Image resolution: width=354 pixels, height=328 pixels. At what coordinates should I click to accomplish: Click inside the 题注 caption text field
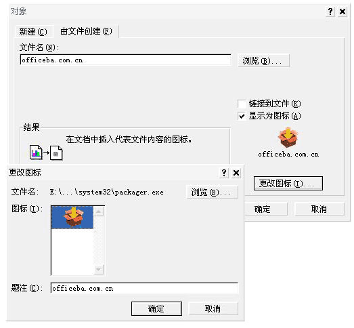(144, 289)
